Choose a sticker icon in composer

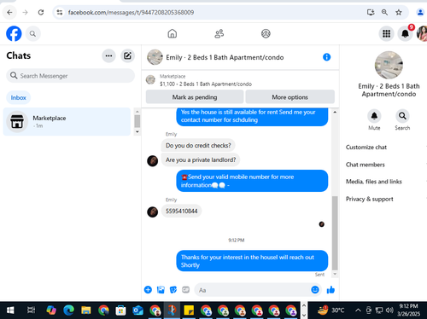(x=173, y=290)
